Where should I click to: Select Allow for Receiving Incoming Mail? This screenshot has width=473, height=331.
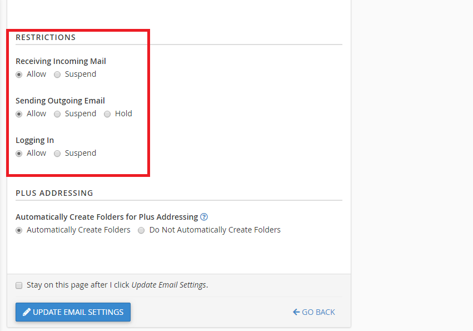19,75
